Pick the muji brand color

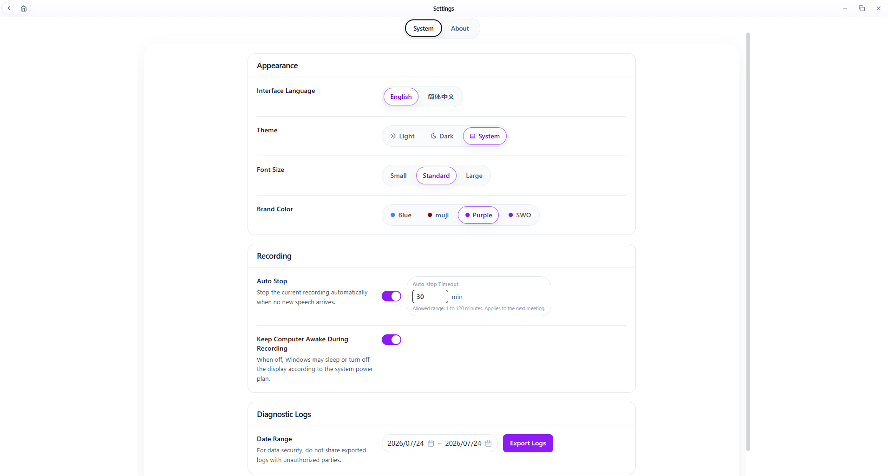(x=438, y=215)
